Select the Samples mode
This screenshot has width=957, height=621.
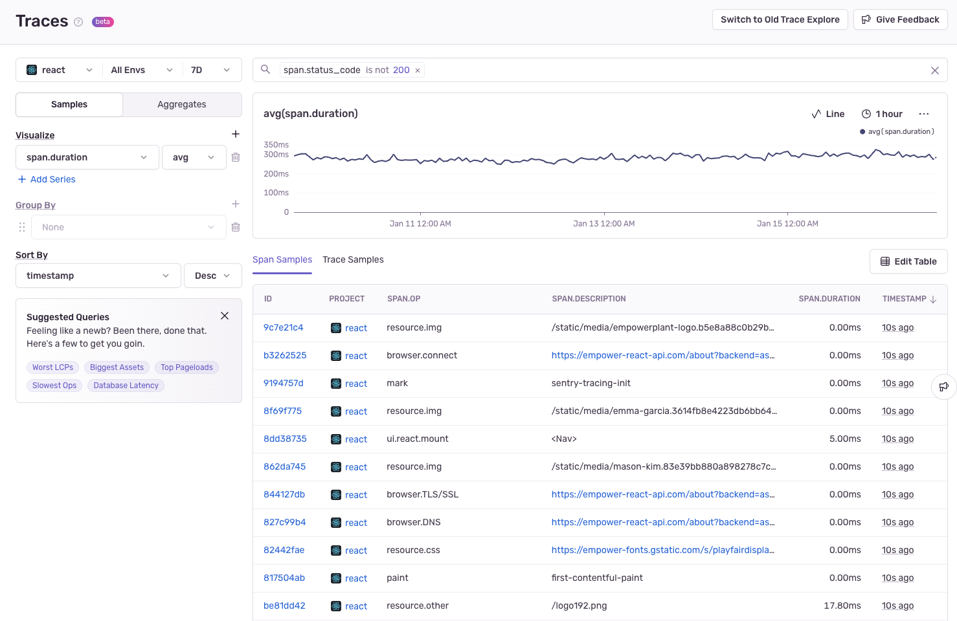pos(69,104)
